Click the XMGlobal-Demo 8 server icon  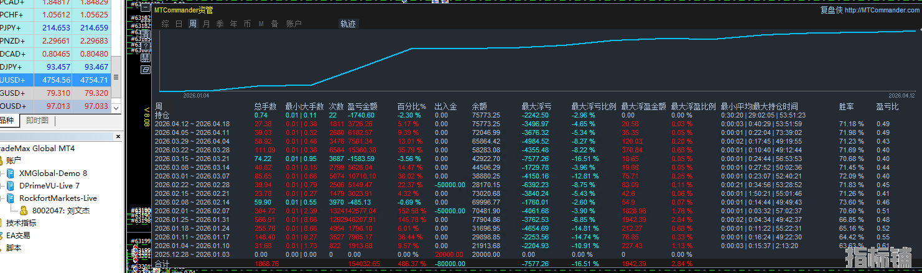click(x=11, y=173)
